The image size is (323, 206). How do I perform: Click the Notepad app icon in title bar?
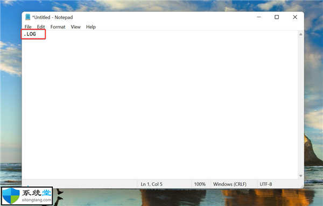tap(28, 17)
